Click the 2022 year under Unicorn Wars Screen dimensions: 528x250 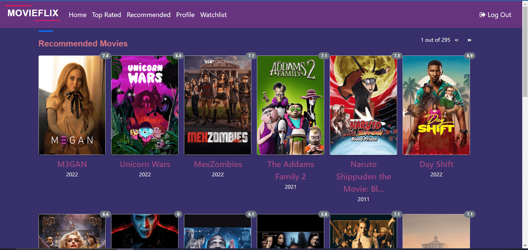(x=145, y=174)
